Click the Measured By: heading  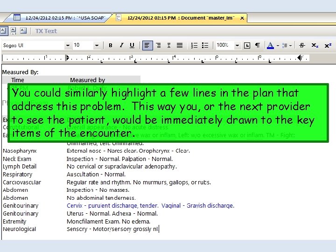(20, 72)
